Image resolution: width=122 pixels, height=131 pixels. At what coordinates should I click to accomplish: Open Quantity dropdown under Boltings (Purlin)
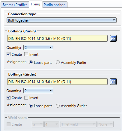38,47
